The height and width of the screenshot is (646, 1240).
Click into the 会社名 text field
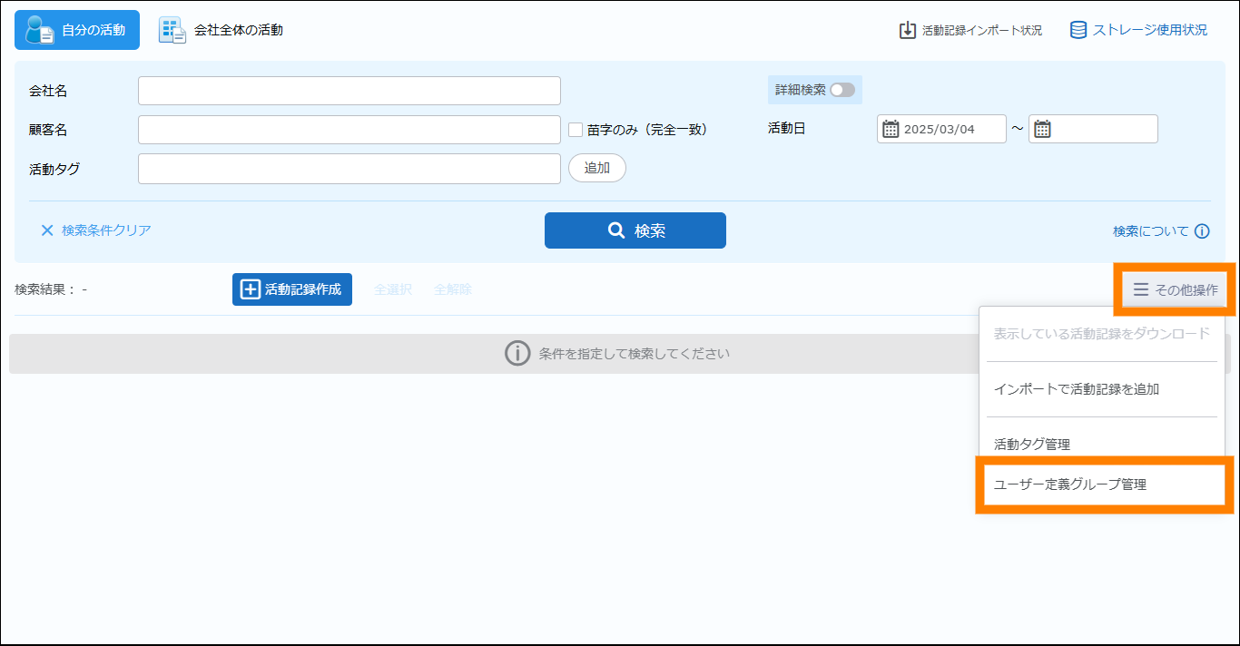pos(349,91)
